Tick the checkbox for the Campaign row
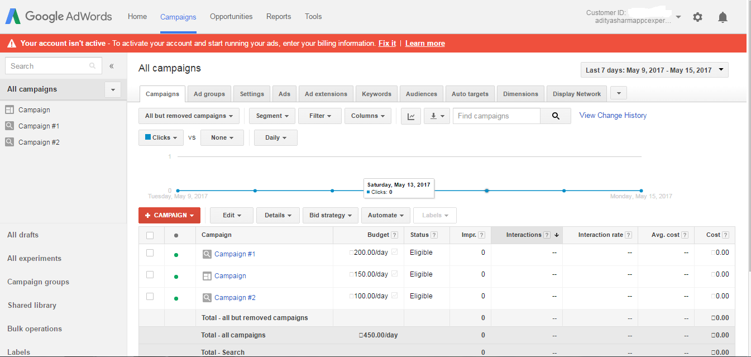The height and width of the screenshot is (357, 751). tap(150, 274)
